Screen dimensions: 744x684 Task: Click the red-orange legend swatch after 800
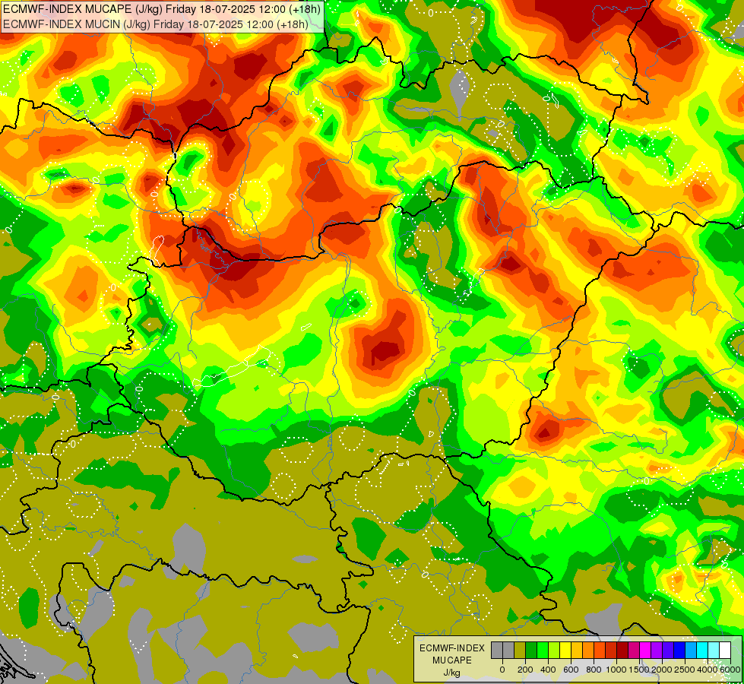[x=600, y=650]
